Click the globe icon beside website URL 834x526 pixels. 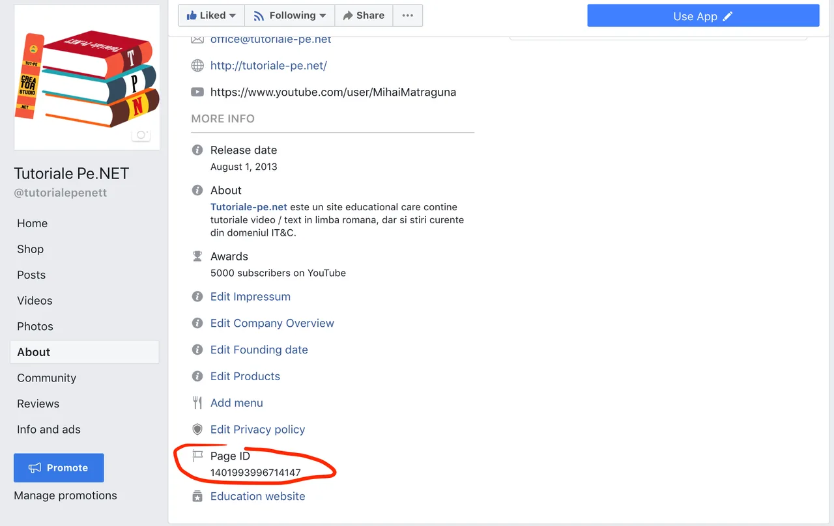[x=197, y=66]
